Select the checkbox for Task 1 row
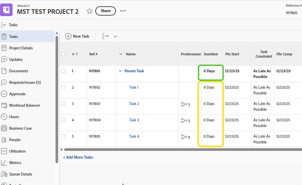 point(63,87)
